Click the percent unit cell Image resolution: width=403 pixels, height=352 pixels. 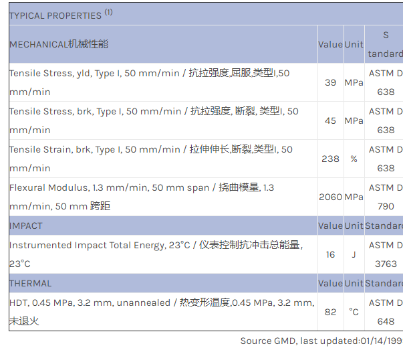[354, 159]
